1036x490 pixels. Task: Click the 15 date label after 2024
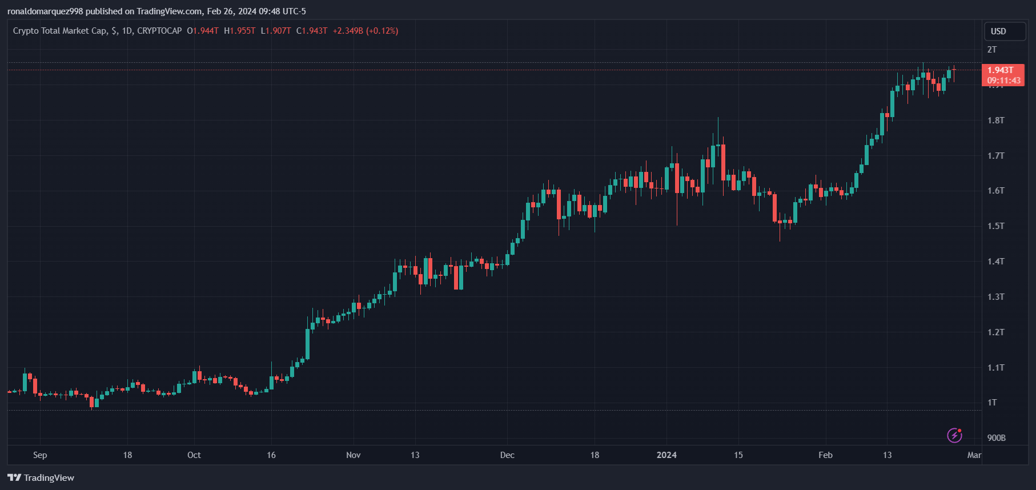(738, 455)
